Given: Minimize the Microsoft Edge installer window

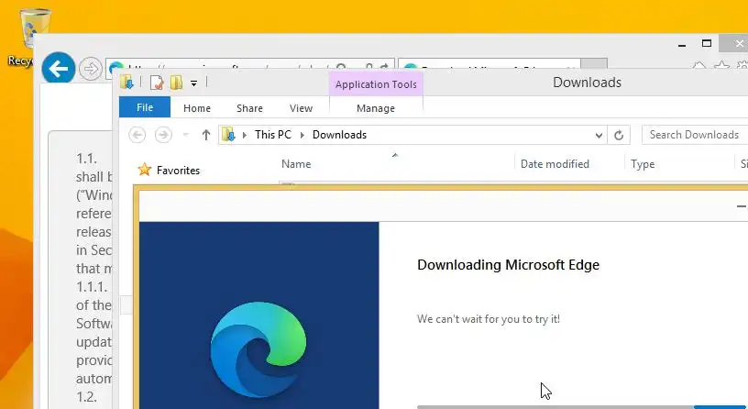Looking at the screenshot, I should tap(741, 206).
